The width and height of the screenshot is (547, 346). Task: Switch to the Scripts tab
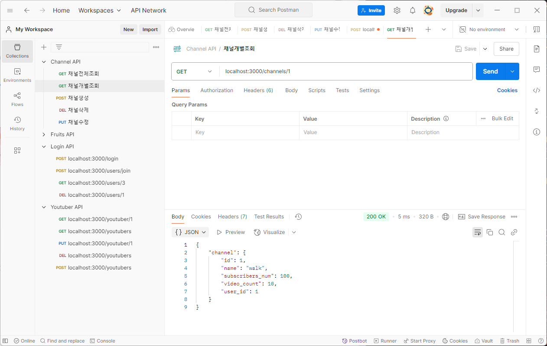click(x=317, y=90)
